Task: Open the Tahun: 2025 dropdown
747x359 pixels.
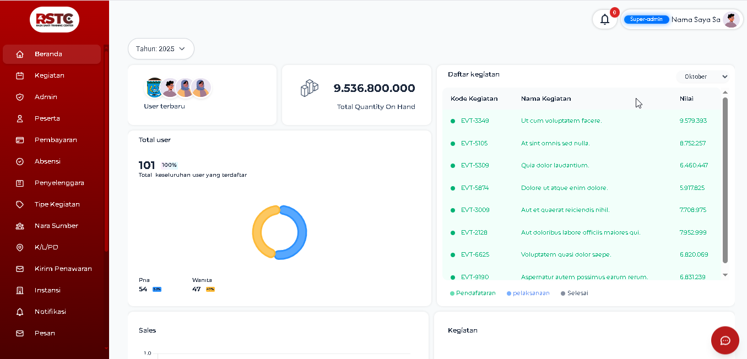Action: point(160,48)
